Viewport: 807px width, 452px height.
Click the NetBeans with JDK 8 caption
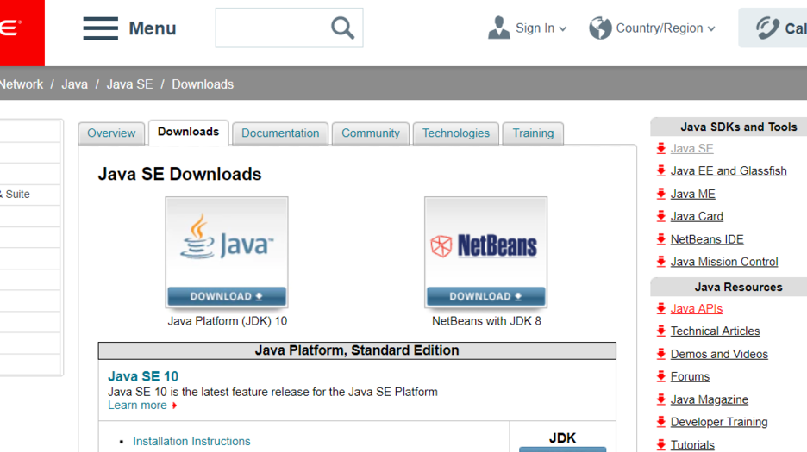(x=486, y=321)
